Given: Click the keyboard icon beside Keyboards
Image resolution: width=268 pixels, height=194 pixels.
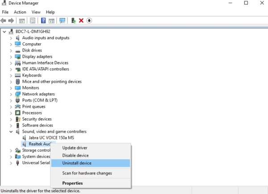Looking at the screenshot, I should [17, 75].
